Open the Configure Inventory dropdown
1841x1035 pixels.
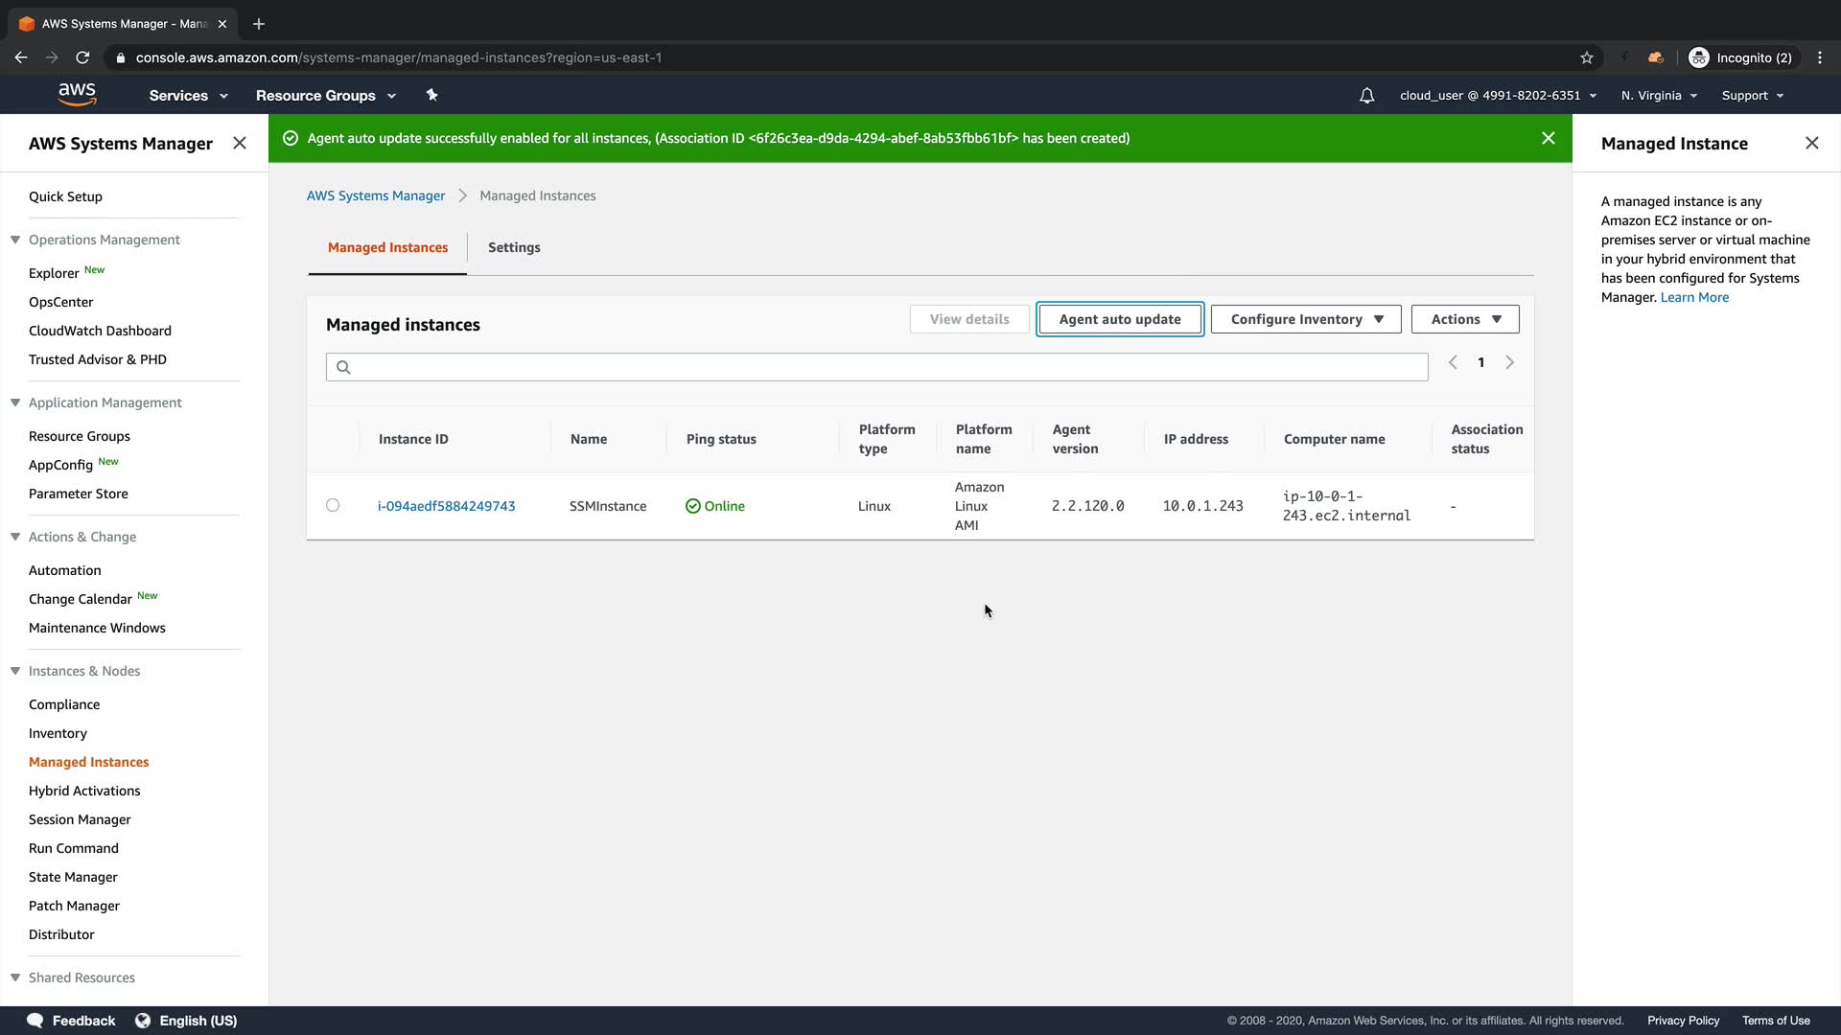(1305, 319)
